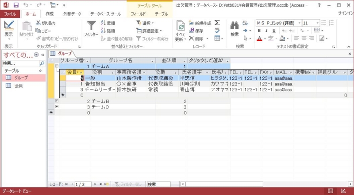354x195 pixels.
Task: Click サインイン link
Action: coord(346,13)
